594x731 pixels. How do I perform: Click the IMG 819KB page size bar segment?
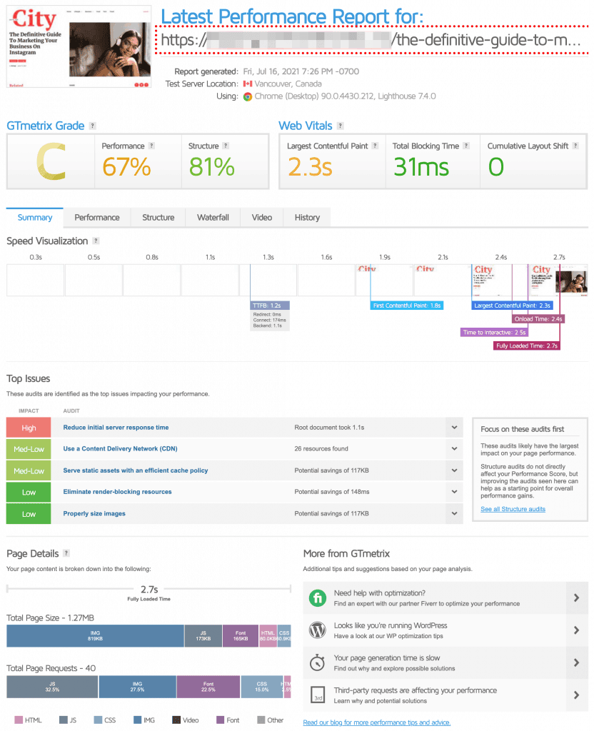coord(95,636)
